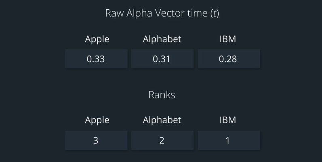Click the Alphabet label above 0.31
This screenshot has height=162, width=322.
tap(162, 39)
